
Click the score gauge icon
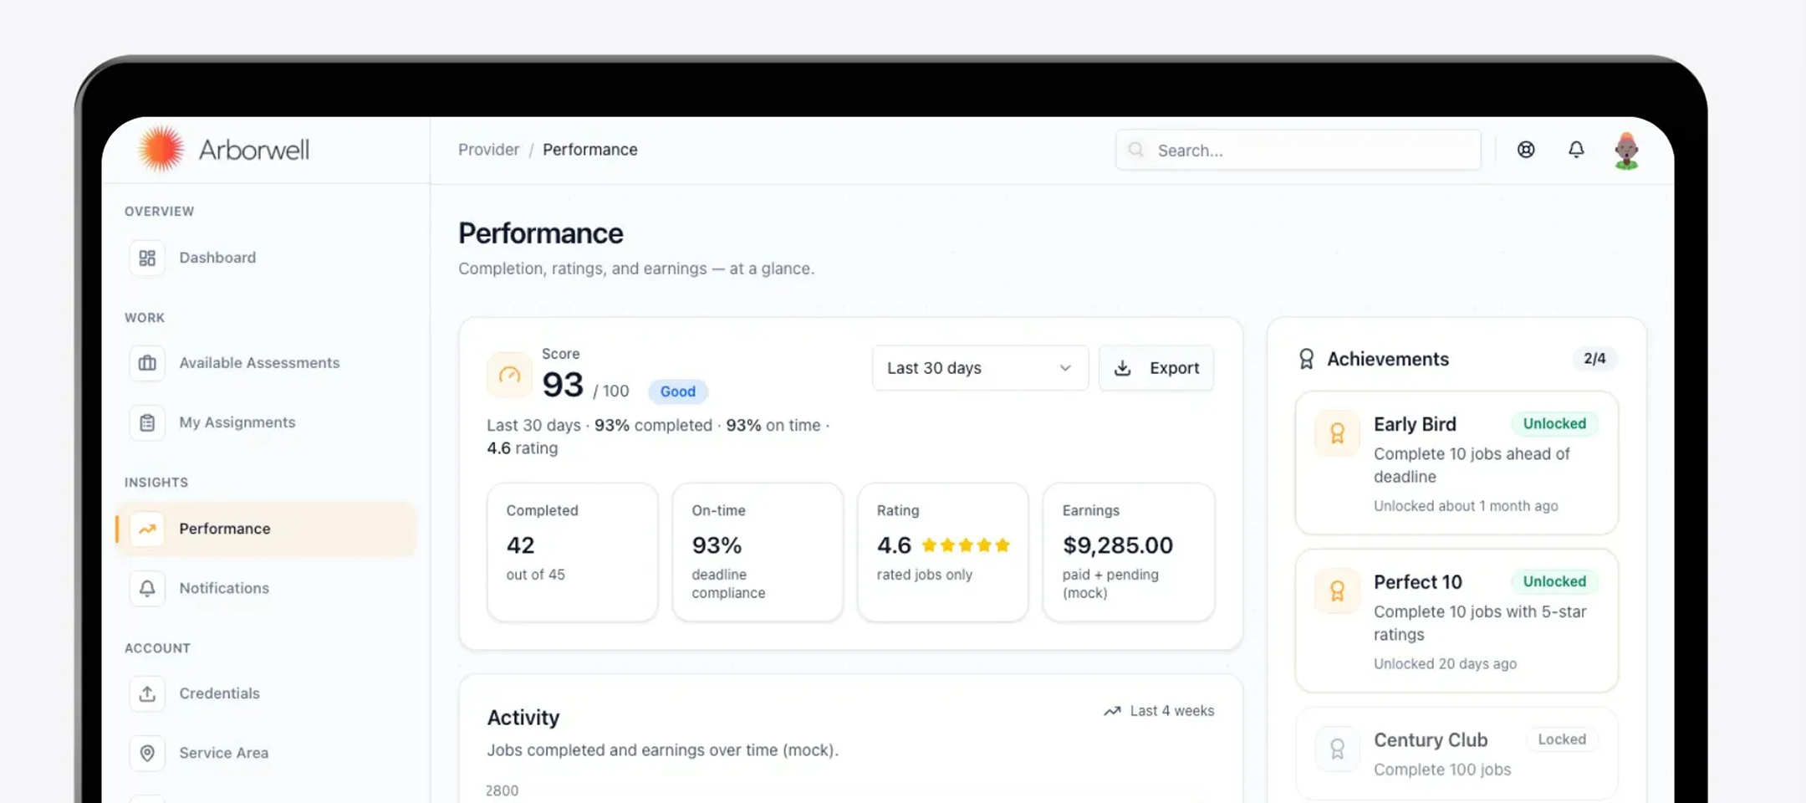509,375
